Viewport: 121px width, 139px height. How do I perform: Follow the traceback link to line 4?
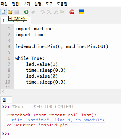(x=58, y=120)
